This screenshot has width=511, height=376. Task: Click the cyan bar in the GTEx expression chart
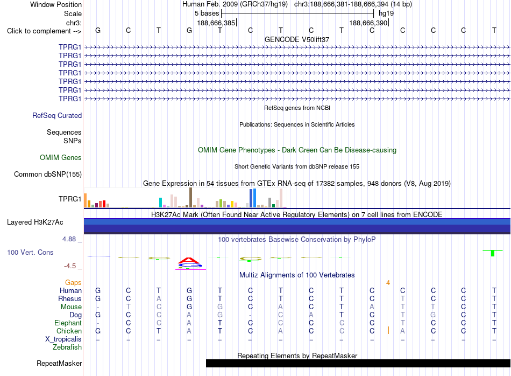[x=160, y=203]
